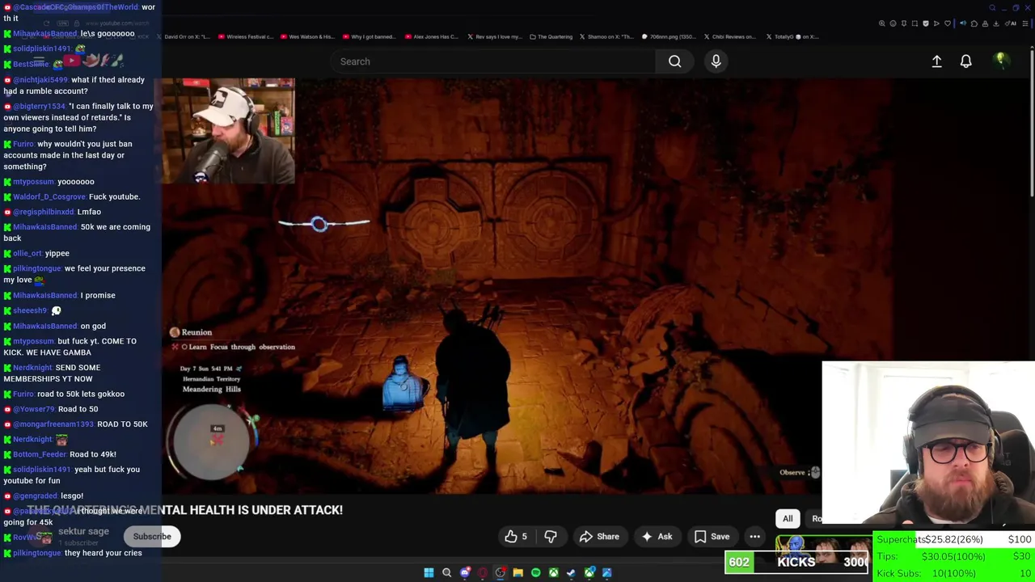Click chat username @regisphilbinxdd
The height and width of the screenshot is (582, 1035).
pyautogui.click(x=43, y=212)
